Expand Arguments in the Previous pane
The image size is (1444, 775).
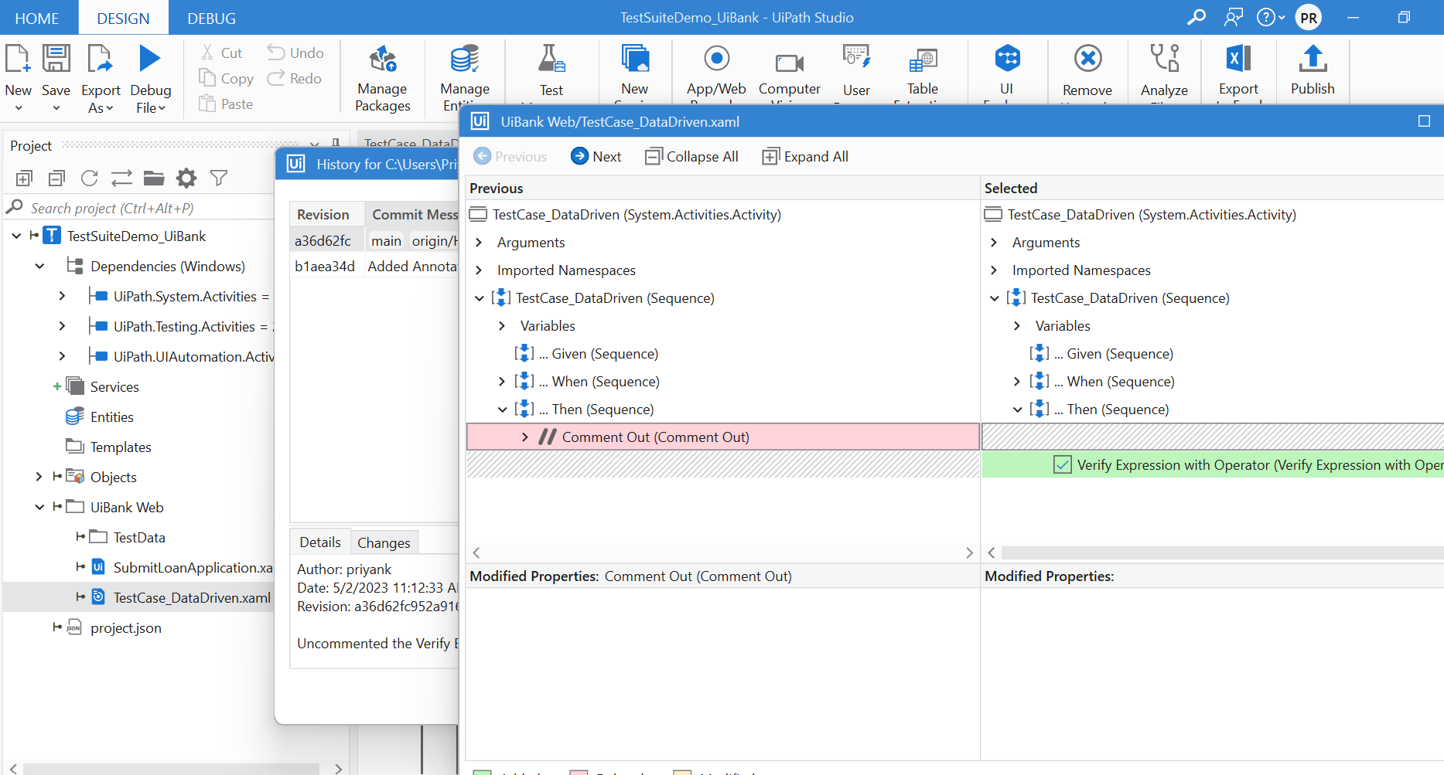pyautogui.click(x=479, y=242)
